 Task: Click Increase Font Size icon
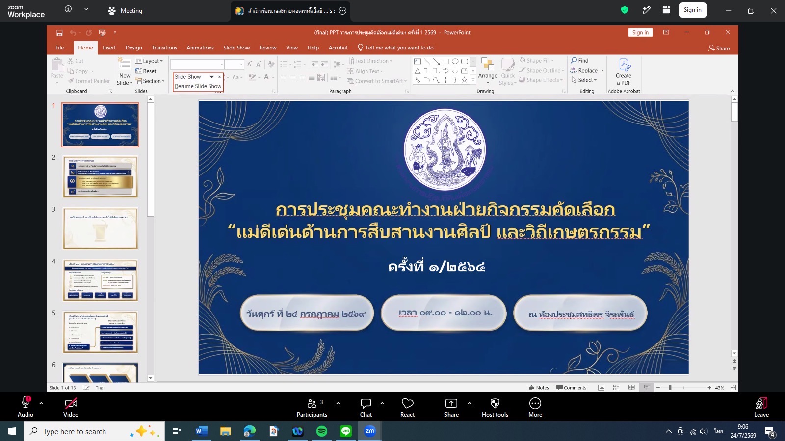click(x=249, y=64)
